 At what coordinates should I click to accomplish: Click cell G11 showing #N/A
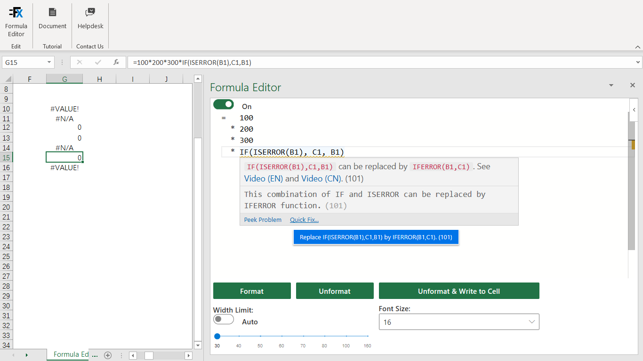(x=64, y=118)
